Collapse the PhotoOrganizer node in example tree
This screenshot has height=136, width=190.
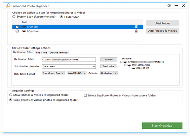[x=125, y=65]
